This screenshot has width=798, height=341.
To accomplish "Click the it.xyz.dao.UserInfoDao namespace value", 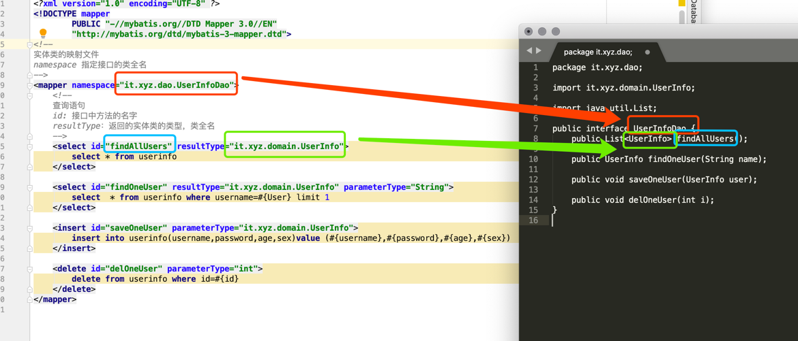I will [176, 85].
